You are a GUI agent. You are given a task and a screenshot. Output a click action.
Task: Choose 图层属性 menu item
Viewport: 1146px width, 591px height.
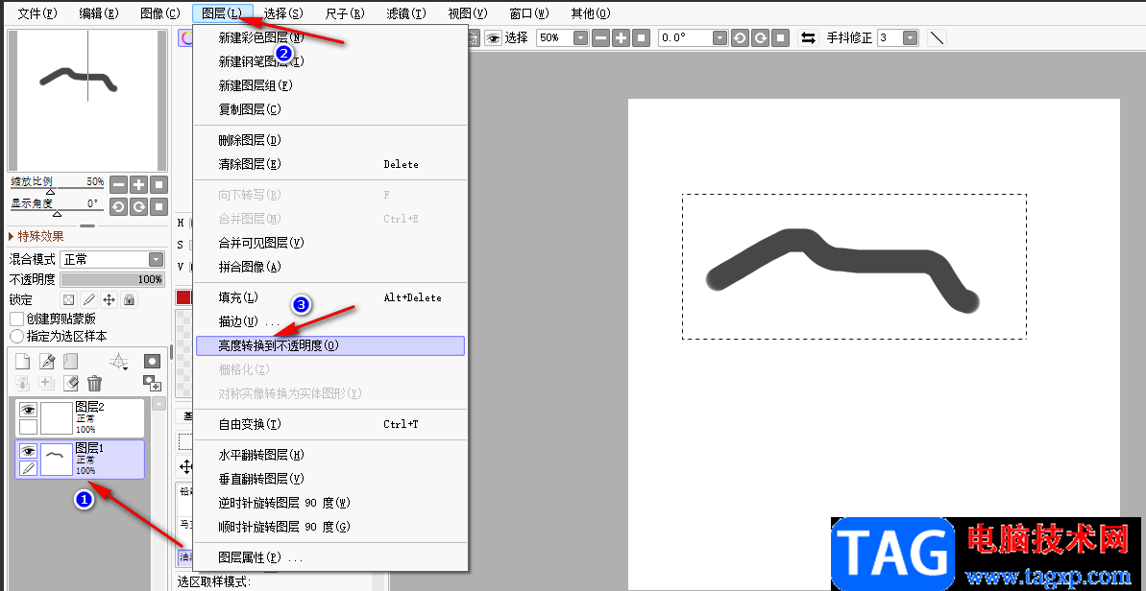coord(330,557)
